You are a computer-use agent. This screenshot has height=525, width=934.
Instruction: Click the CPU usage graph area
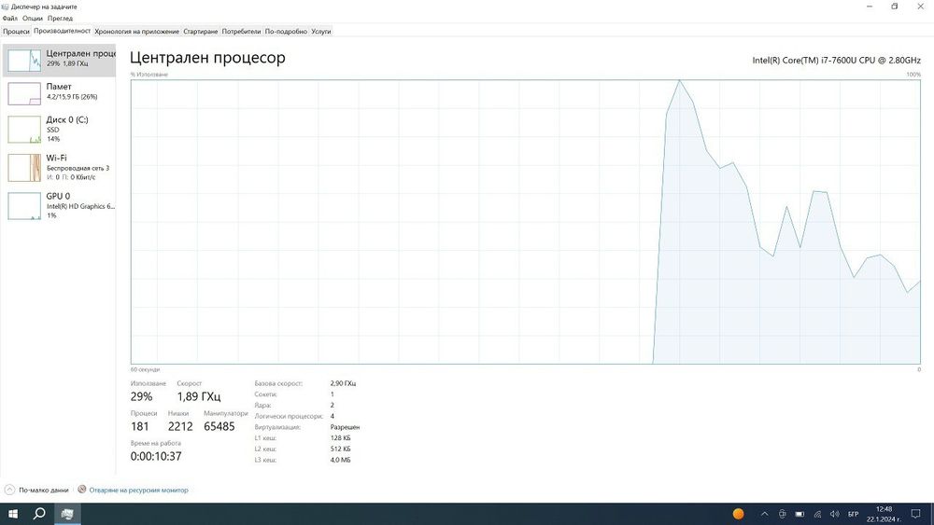(x=525, y=222)
